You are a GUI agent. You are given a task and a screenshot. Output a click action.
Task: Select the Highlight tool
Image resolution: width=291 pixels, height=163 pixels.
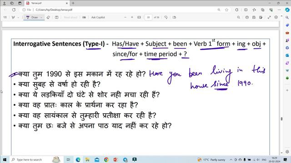pyautogui.click(x=13, y=17)
